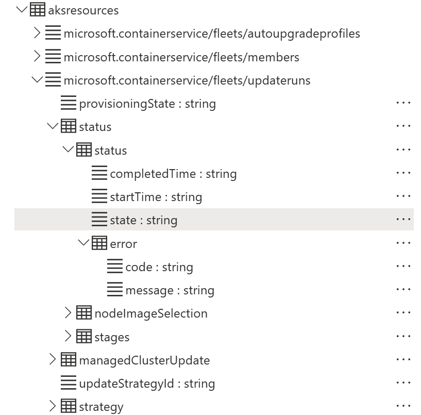This screenshot has width=421, height=415.
Task: Click the stages table icon
Action: click(x=84, y=337)
